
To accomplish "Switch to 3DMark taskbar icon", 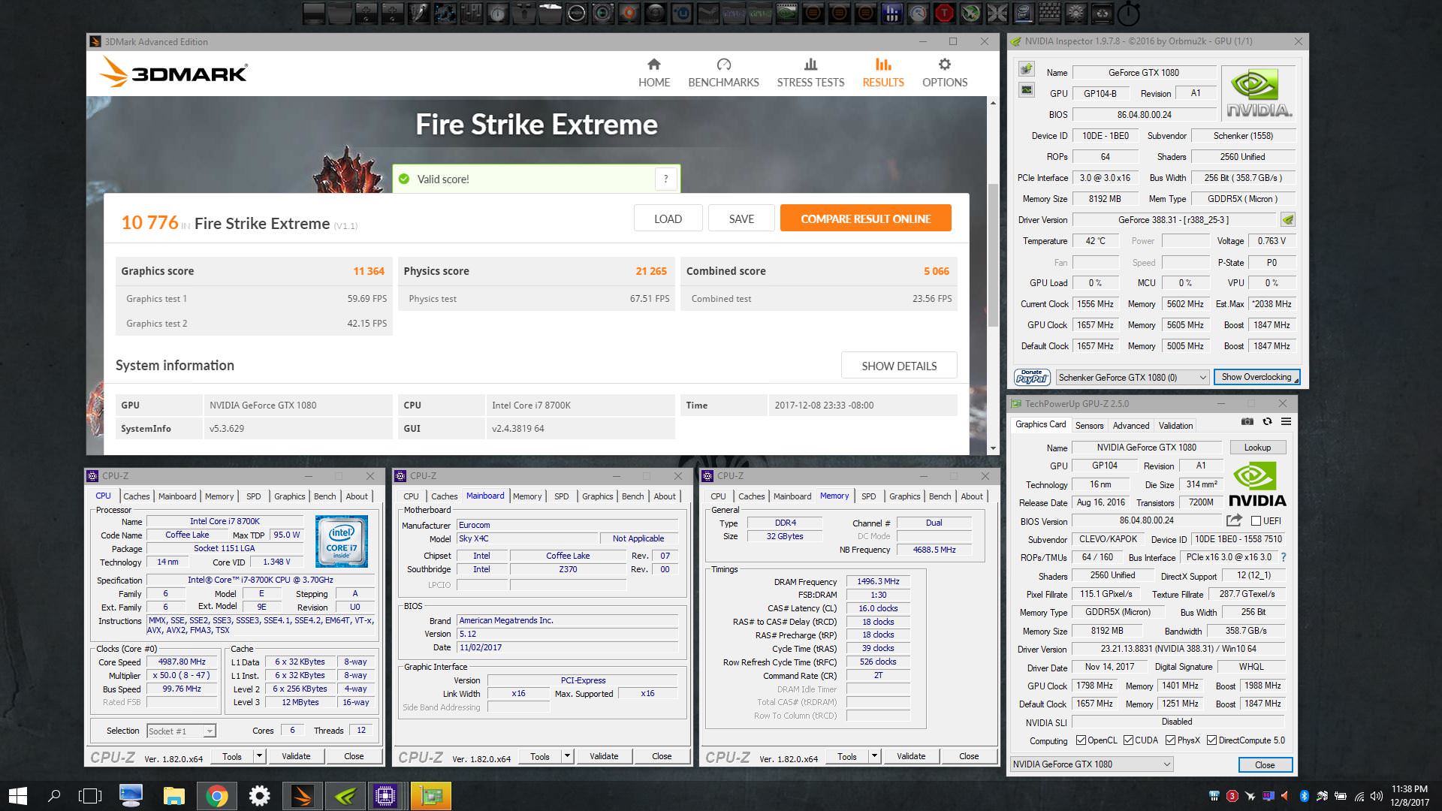I will (x=303, y=796).
